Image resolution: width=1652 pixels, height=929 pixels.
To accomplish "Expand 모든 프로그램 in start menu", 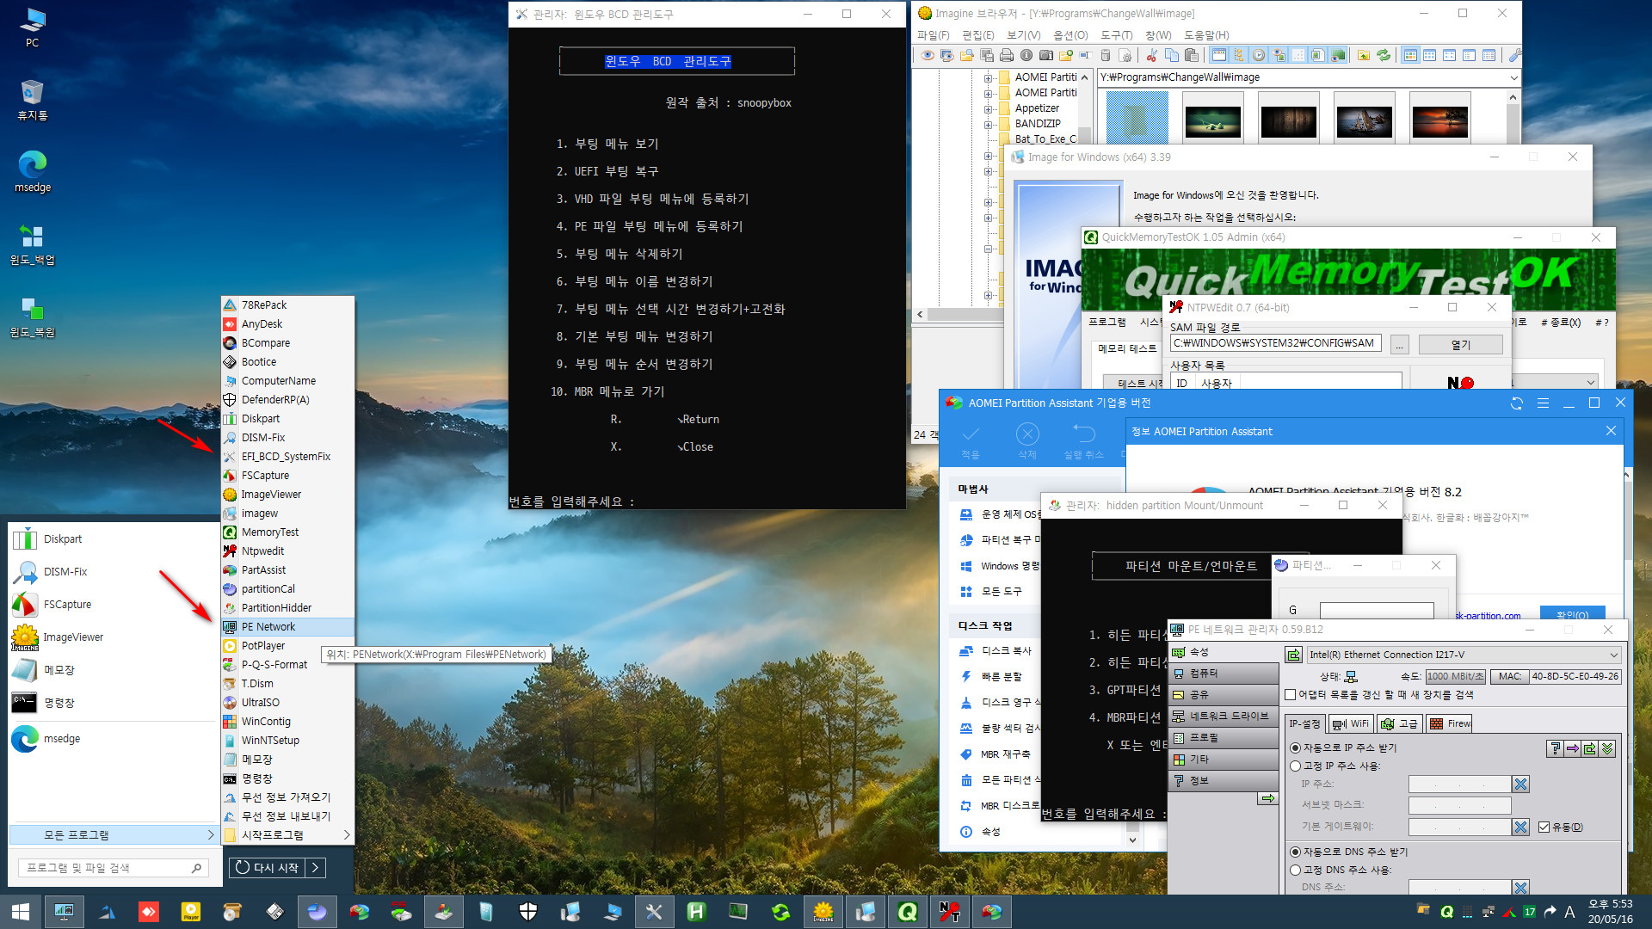I will (113, 835).
